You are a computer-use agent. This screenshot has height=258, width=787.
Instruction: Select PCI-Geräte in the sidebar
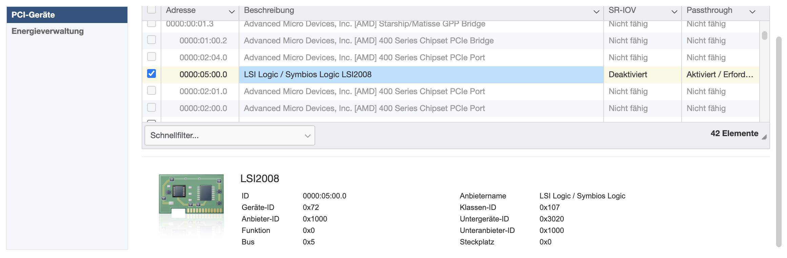click(x=67, y=15)
